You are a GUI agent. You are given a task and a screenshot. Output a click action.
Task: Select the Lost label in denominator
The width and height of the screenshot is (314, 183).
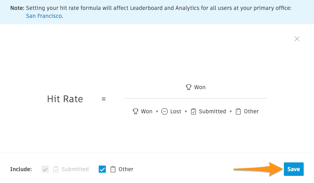coord(176,111)
